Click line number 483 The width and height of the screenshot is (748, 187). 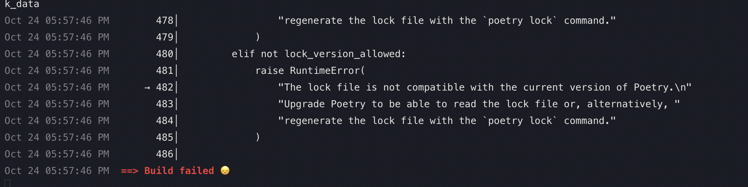165,104
